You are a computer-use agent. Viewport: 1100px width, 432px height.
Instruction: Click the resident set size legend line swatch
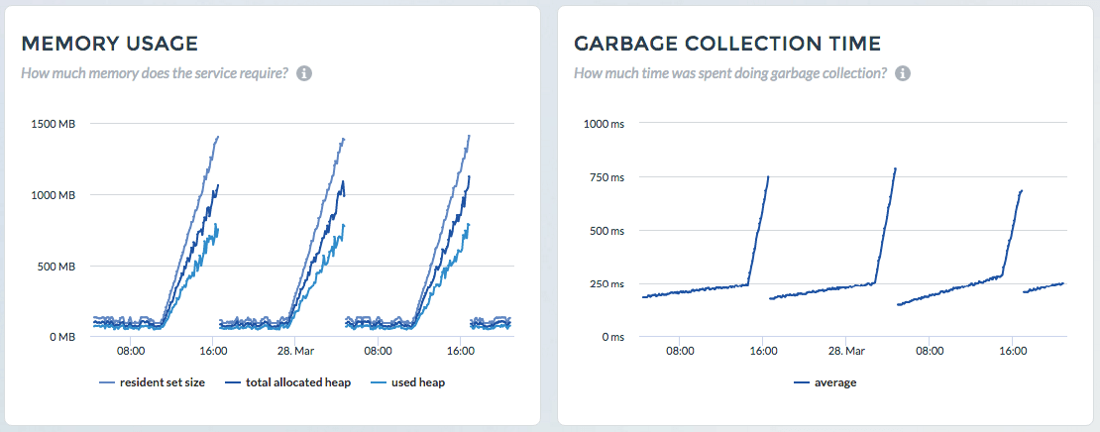(107, 382)
